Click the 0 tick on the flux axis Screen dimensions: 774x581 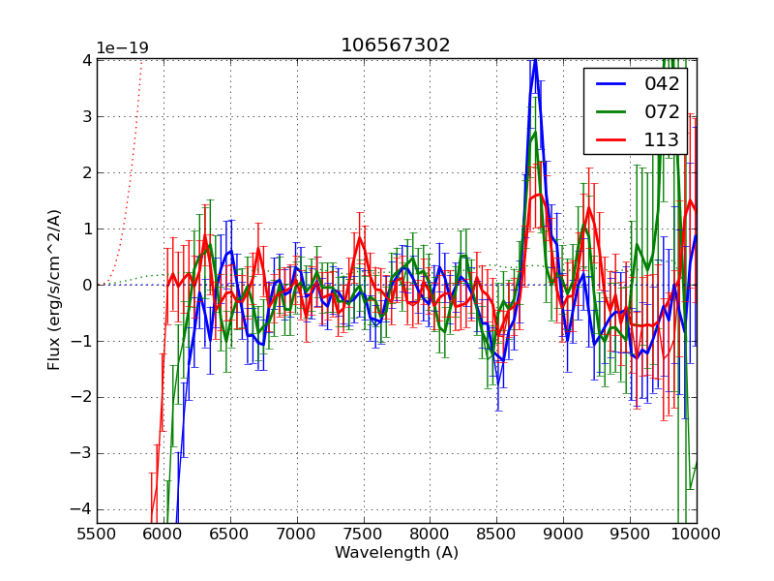coord(87,285)
